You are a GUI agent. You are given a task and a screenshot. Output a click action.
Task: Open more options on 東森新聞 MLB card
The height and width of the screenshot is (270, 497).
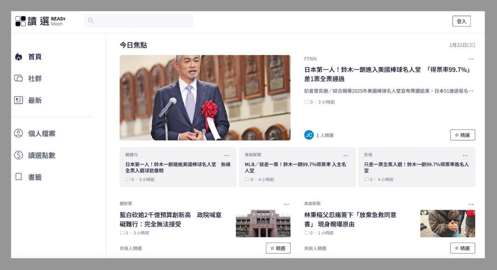(x=346, y=155)
